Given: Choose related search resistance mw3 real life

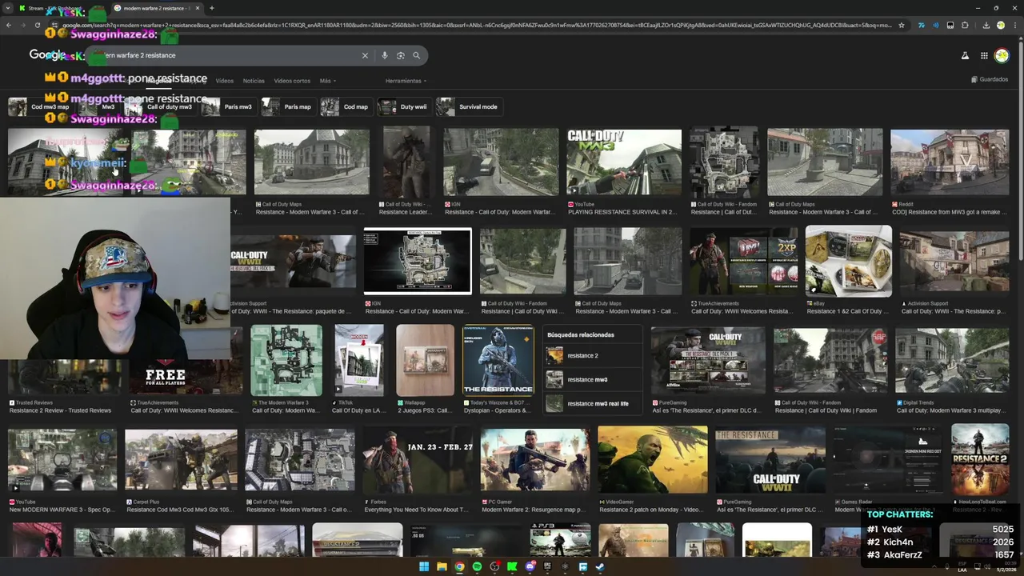Looking at the screenshot, I should [x=593, y=403].
